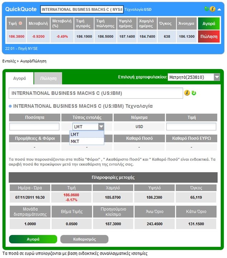The height and width of the screenshot is (258, 227).
Task: Click the 22:01 - Πηγή NYSE status text
Action: click(21, 49)
